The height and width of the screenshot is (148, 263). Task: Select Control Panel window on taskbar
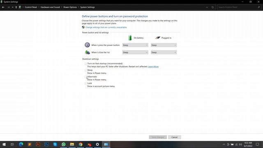coord(106,144)
